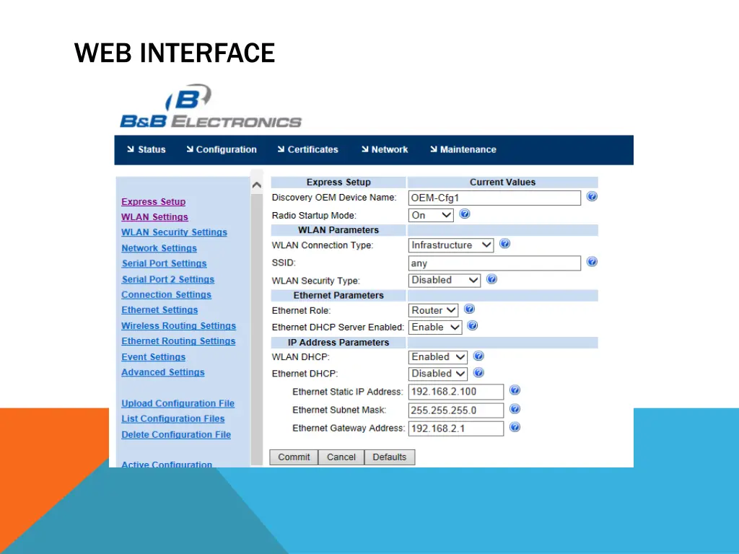Open Ethernet DHCP Server Enabled dropdown
The width and height of the screenshot is (739, 554).
pyautogui.click(x=435, y=327)
